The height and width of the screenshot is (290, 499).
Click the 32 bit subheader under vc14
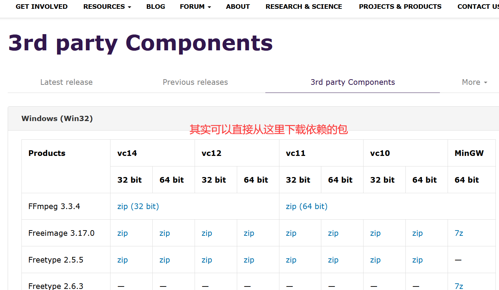point(130,180)
